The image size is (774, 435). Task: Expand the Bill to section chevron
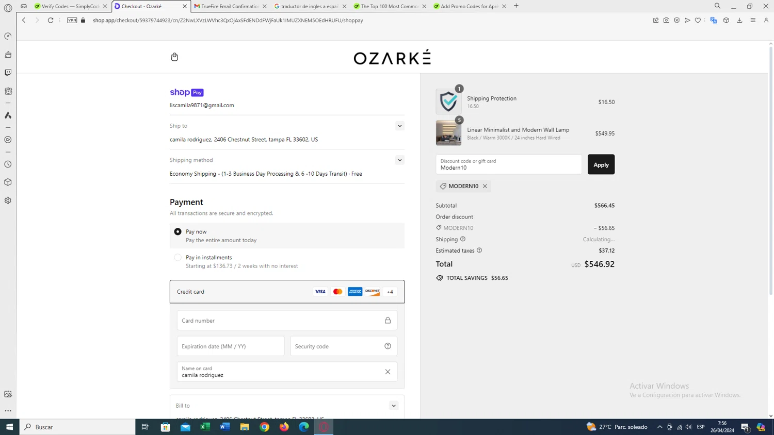394,406
